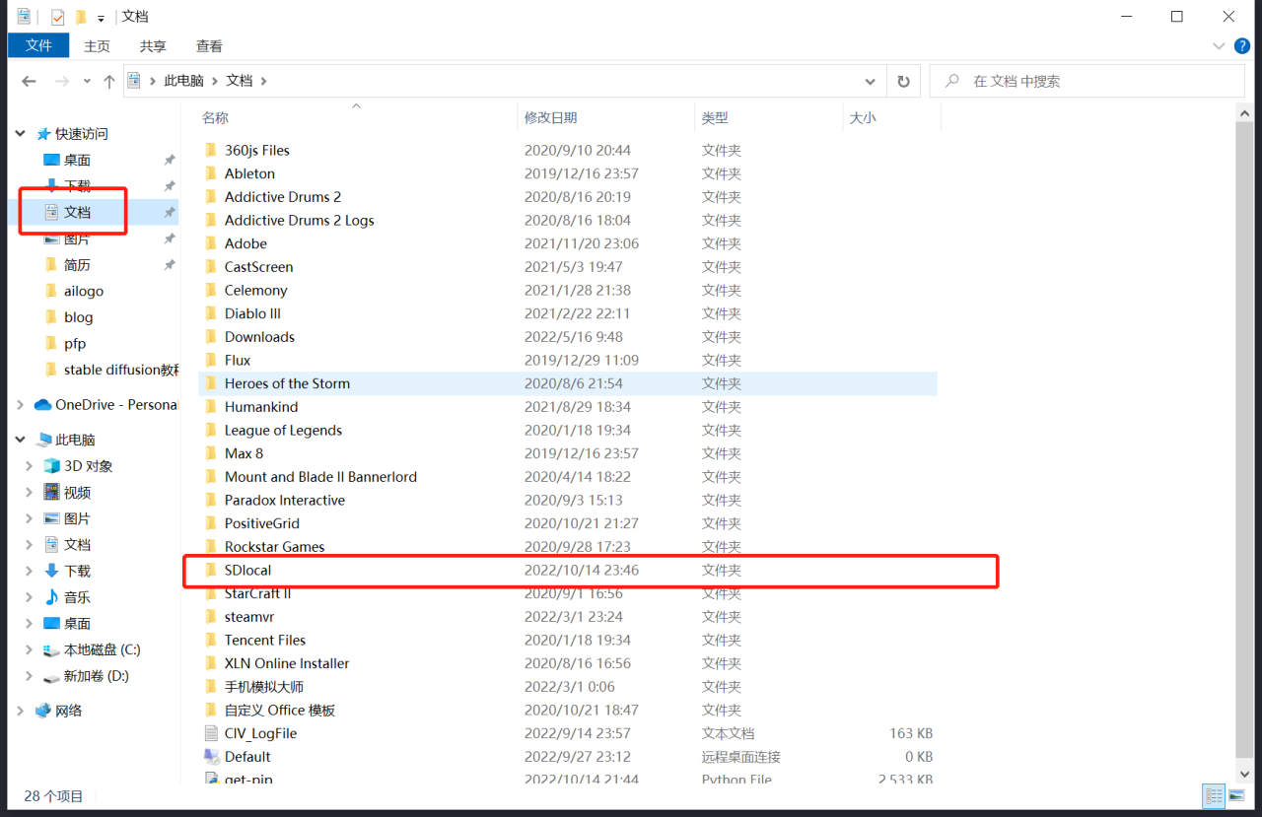This screenshot has width=1262, height=817.
Task: Collapse the 快速访问 tree node
Action: click(21, 134)
